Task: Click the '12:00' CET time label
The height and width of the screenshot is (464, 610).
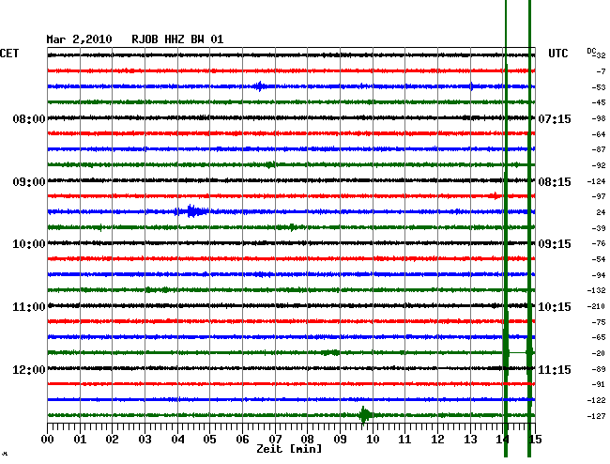Action: (29, 369)
